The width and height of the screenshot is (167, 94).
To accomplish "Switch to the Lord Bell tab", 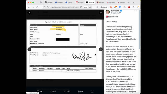I will click(x=49, y=2).
